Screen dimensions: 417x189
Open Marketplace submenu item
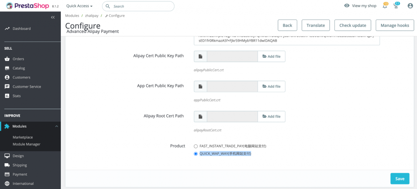[x=23, y=137]
